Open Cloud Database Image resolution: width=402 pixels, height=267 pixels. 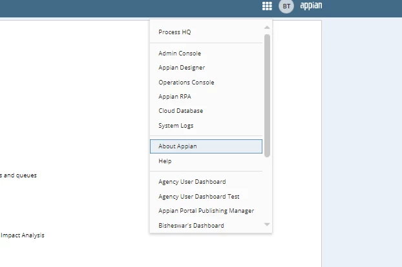coord(206,111)
